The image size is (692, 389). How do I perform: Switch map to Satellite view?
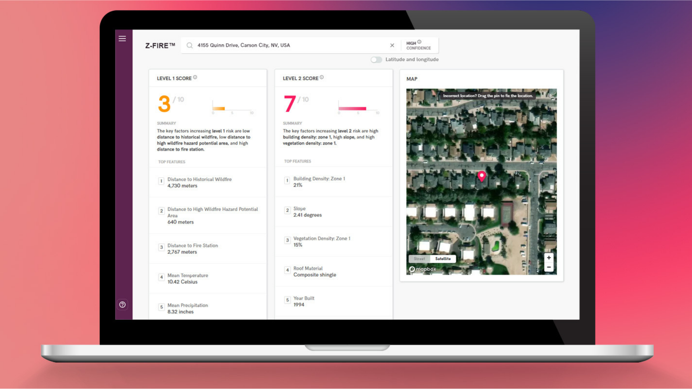pyautogui.click(x=443, y=259)
